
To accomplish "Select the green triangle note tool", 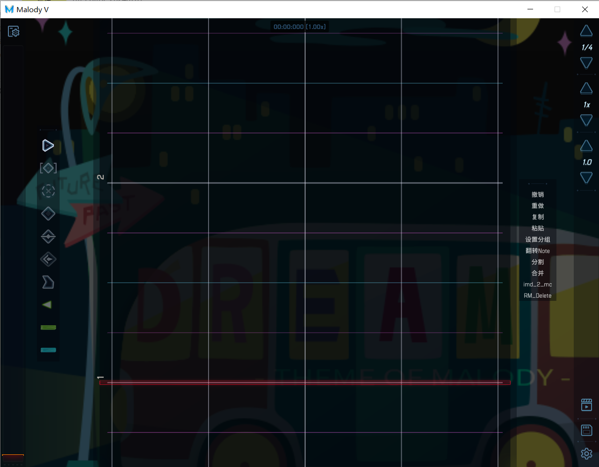I will coord(47,305).
